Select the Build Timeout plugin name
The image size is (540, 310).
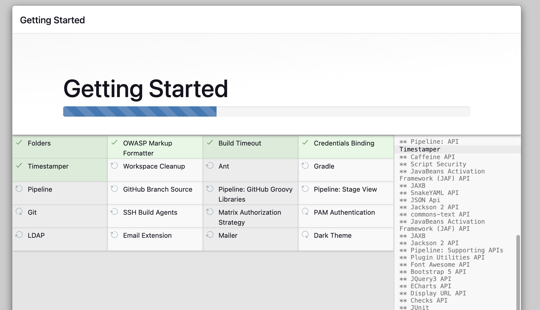point(240,143)
